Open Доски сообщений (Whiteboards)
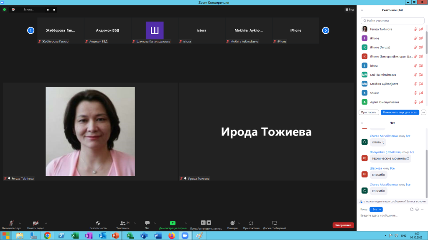This screenshot has width=428, height=240. click(x=274, y=223)
